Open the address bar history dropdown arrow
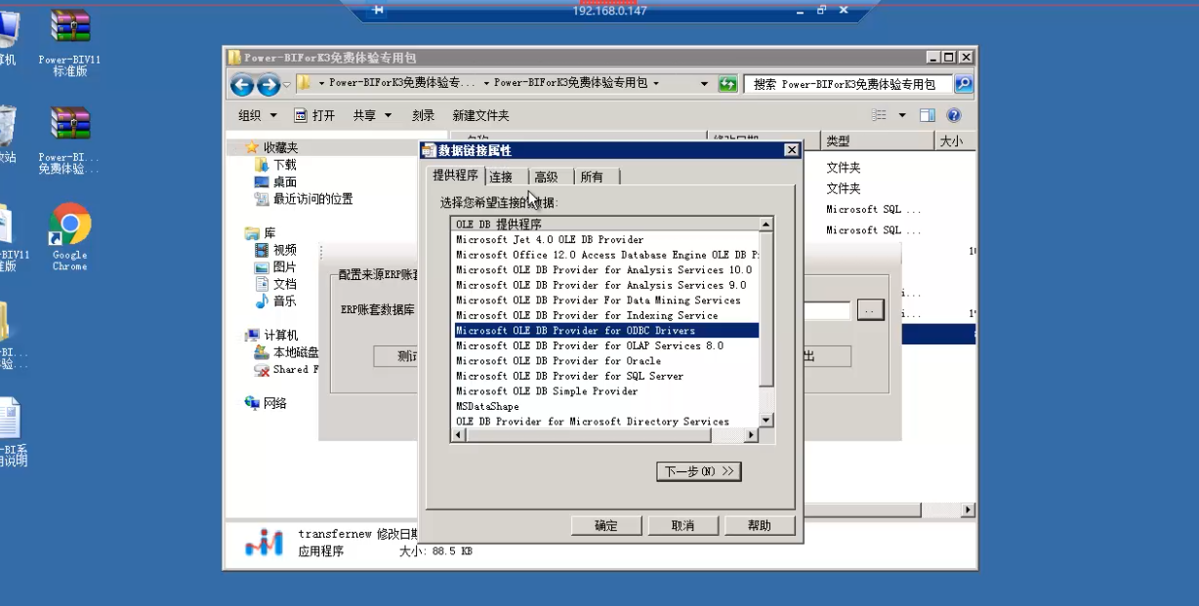The height and width of the screenshot is (606, 1199). point(704,84)
